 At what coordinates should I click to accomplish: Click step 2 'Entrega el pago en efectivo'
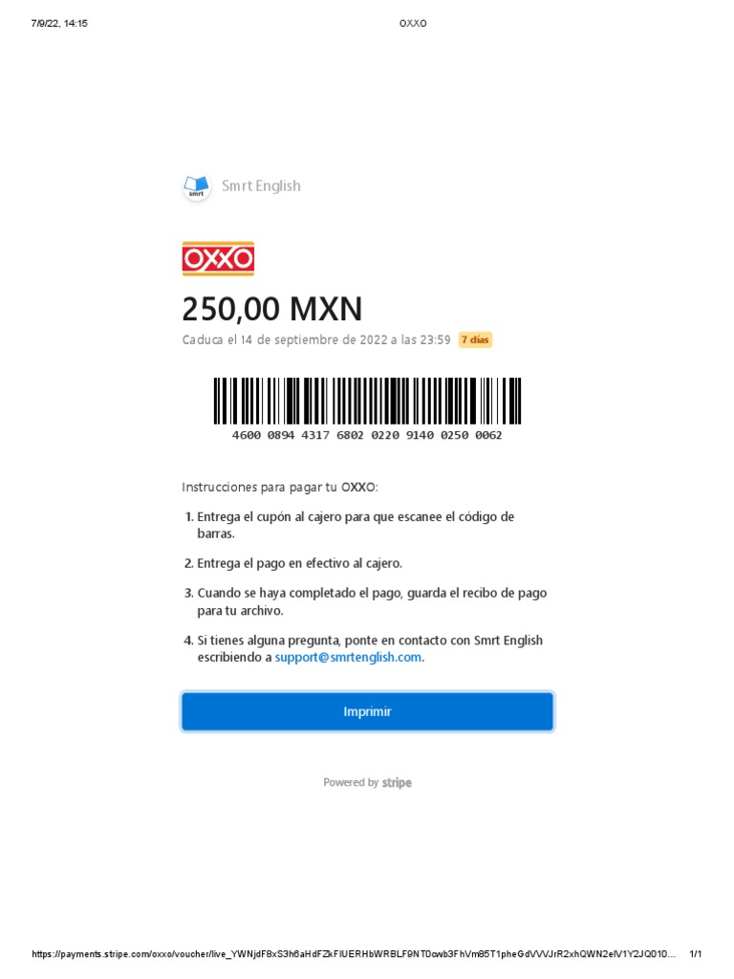(299, 563)
